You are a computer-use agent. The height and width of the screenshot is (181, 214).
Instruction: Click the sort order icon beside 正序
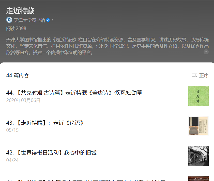[x=194, y=75]
